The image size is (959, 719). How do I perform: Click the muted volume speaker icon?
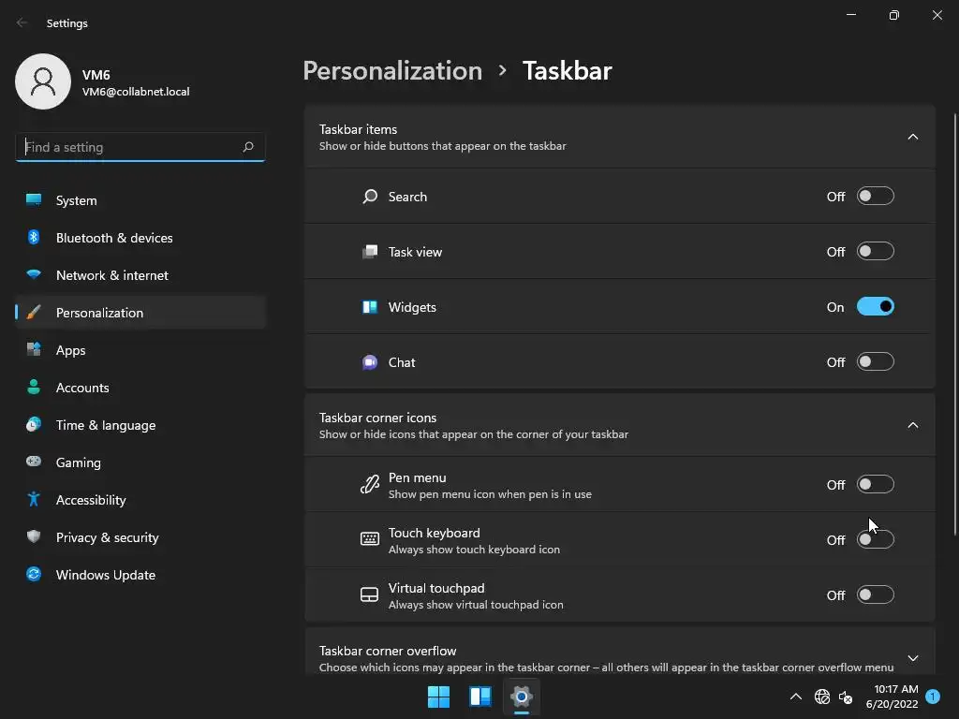click(846, 697)
